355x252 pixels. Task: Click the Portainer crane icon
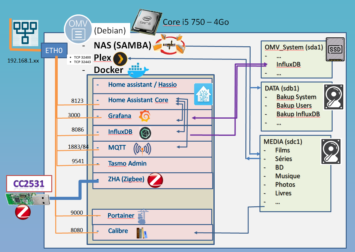point(142,216)
